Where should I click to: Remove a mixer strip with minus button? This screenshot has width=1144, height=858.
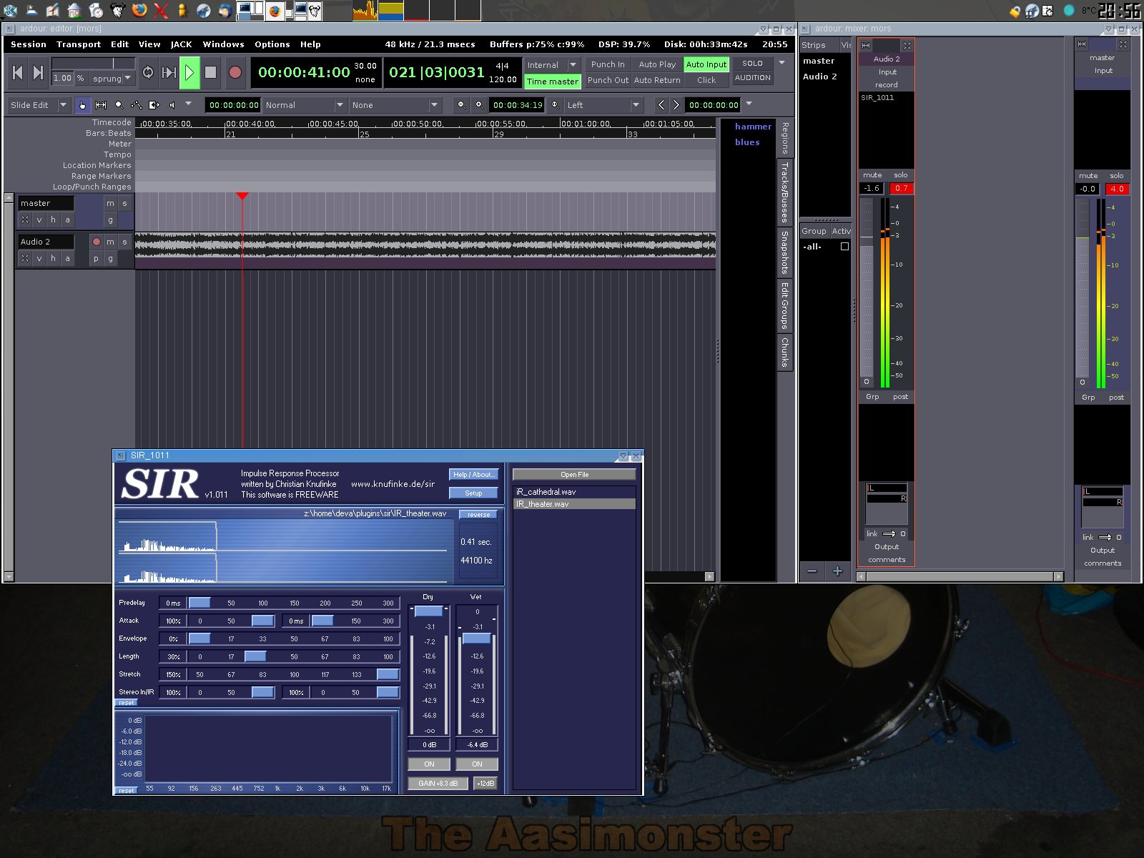[812, 571]
